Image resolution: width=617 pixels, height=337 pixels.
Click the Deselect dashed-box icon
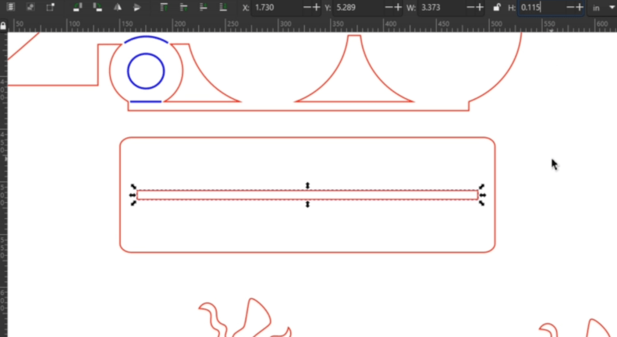click(x=51, y=7)
